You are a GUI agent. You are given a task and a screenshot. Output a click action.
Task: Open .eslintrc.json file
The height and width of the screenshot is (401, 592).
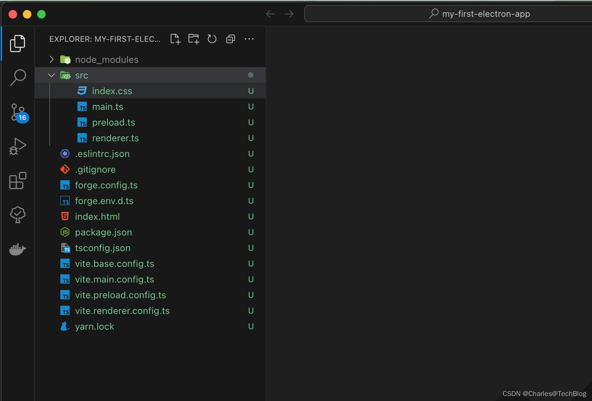tap(150, 154)
